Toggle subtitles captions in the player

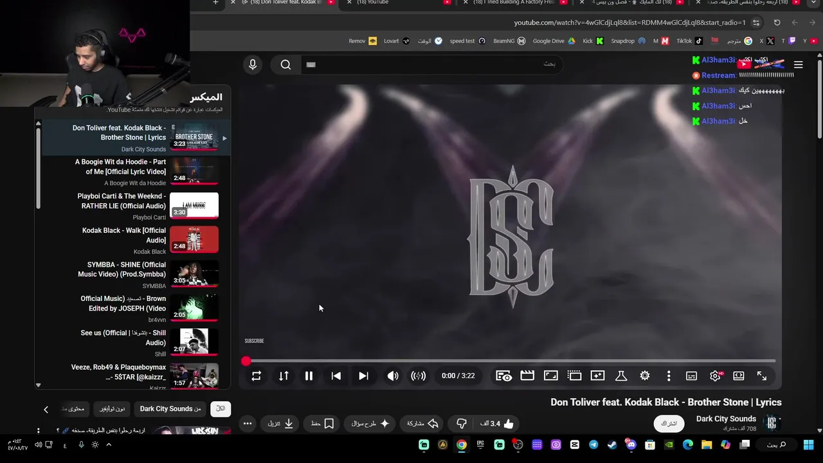pos(692,376)
